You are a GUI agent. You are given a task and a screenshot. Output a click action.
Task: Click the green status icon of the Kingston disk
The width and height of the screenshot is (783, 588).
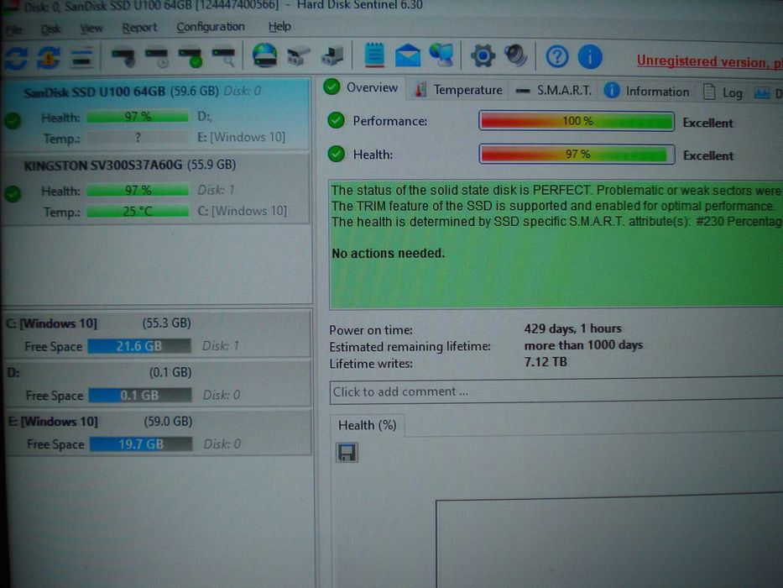(x=13, y=194)
